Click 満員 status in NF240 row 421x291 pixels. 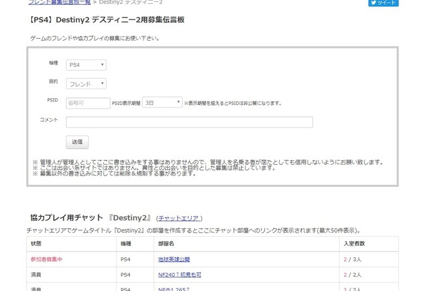(36, 275)
